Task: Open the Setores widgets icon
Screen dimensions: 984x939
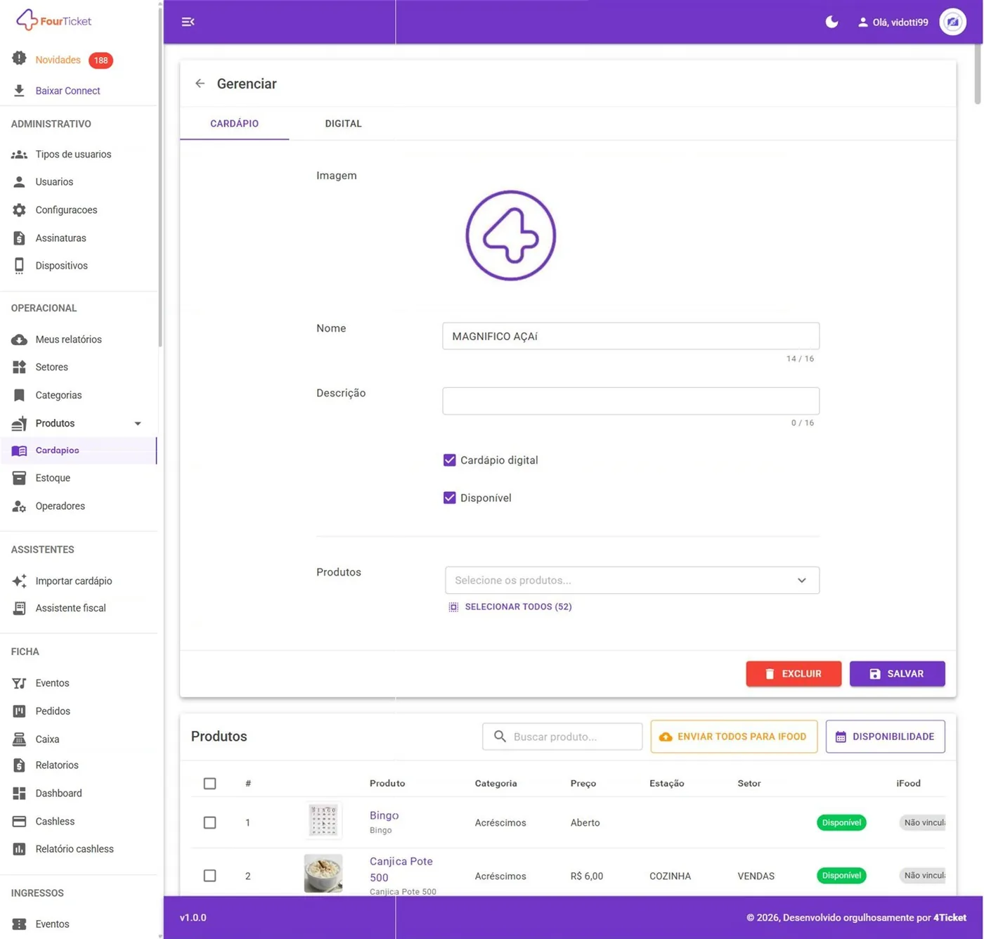Action: [19, 367]
